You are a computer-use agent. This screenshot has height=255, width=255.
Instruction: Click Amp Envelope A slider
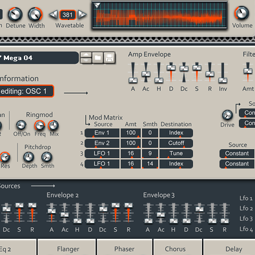coord(133,73)
